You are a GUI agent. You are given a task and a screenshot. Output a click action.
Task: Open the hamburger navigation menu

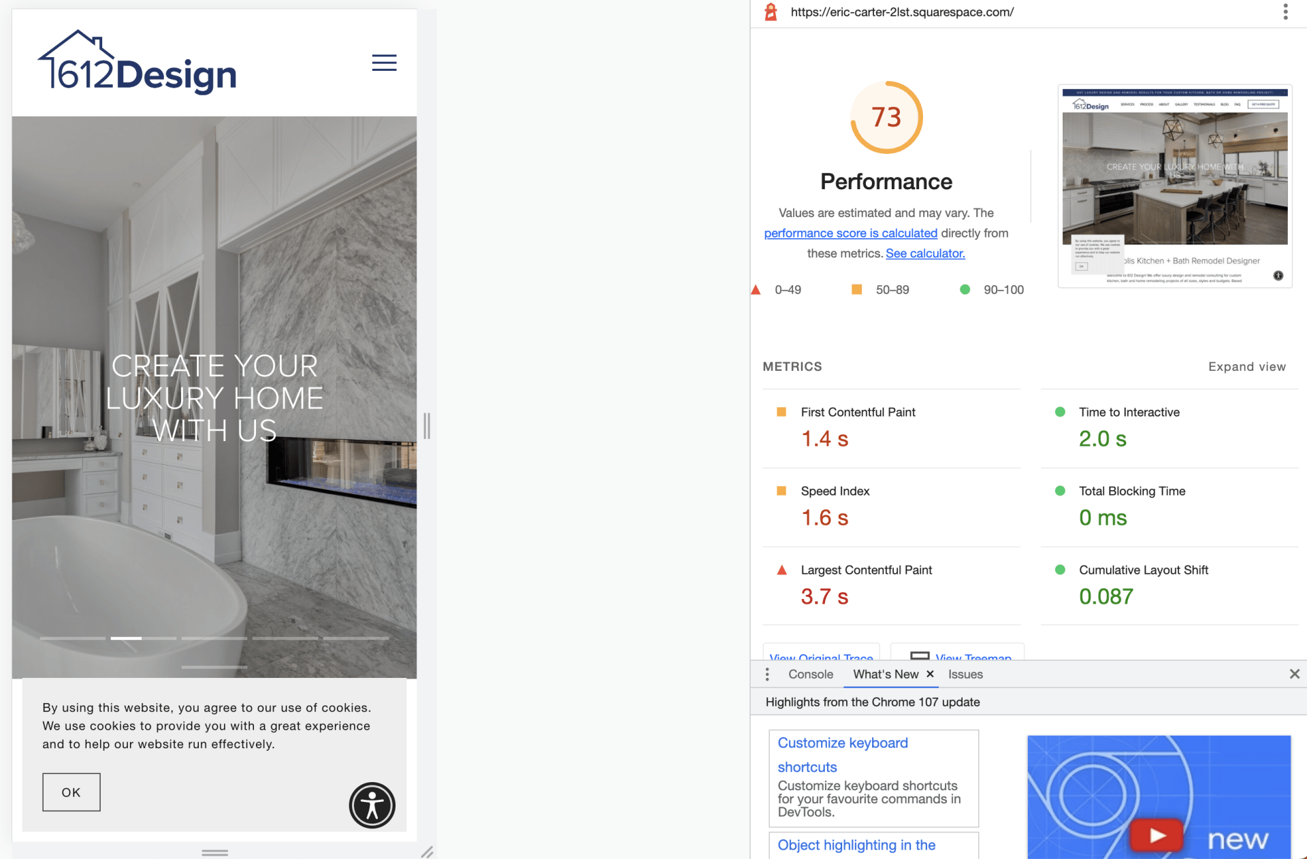(x=384, y=63)
